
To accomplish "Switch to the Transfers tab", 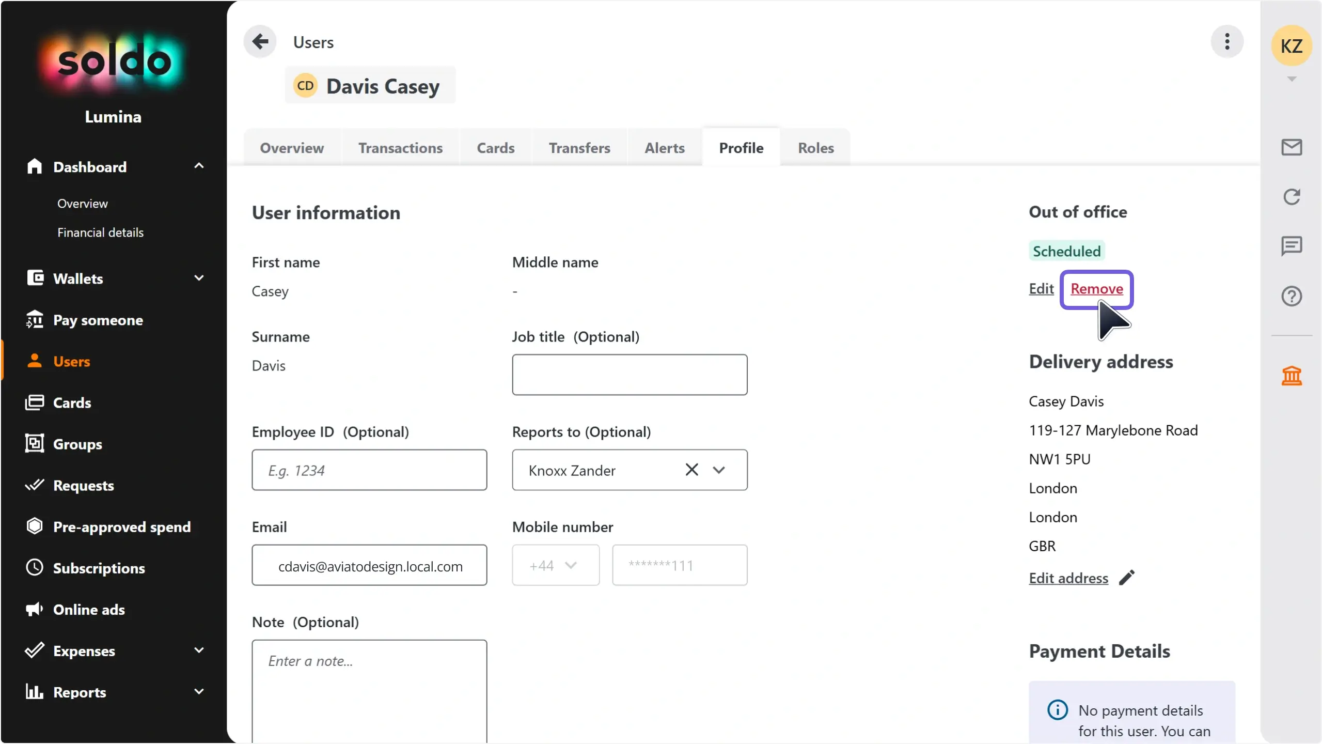I will coord(579,148).
